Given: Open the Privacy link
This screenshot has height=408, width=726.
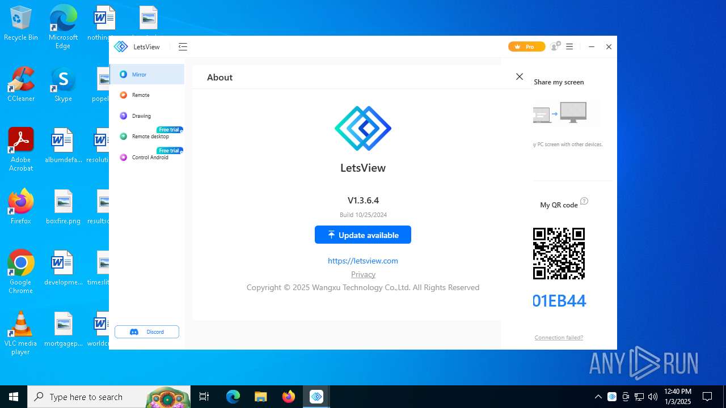Looking at the screenshot, I should pyautogui.click(x=363, y=274).
